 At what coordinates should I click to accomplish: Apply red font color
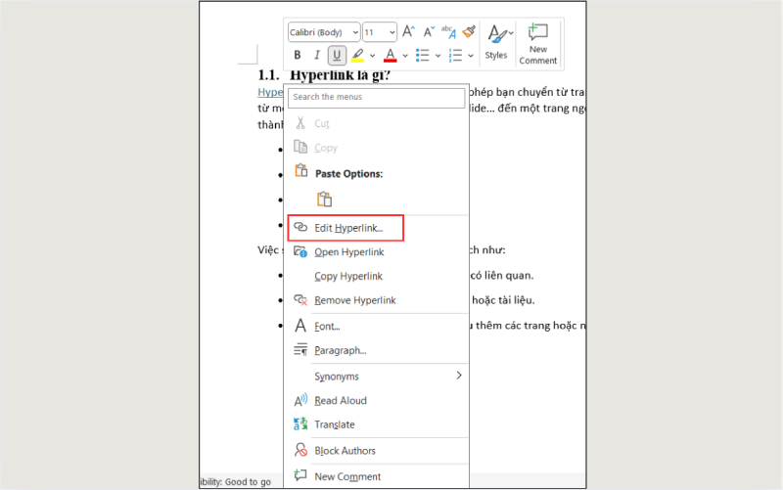coord(391,56)
